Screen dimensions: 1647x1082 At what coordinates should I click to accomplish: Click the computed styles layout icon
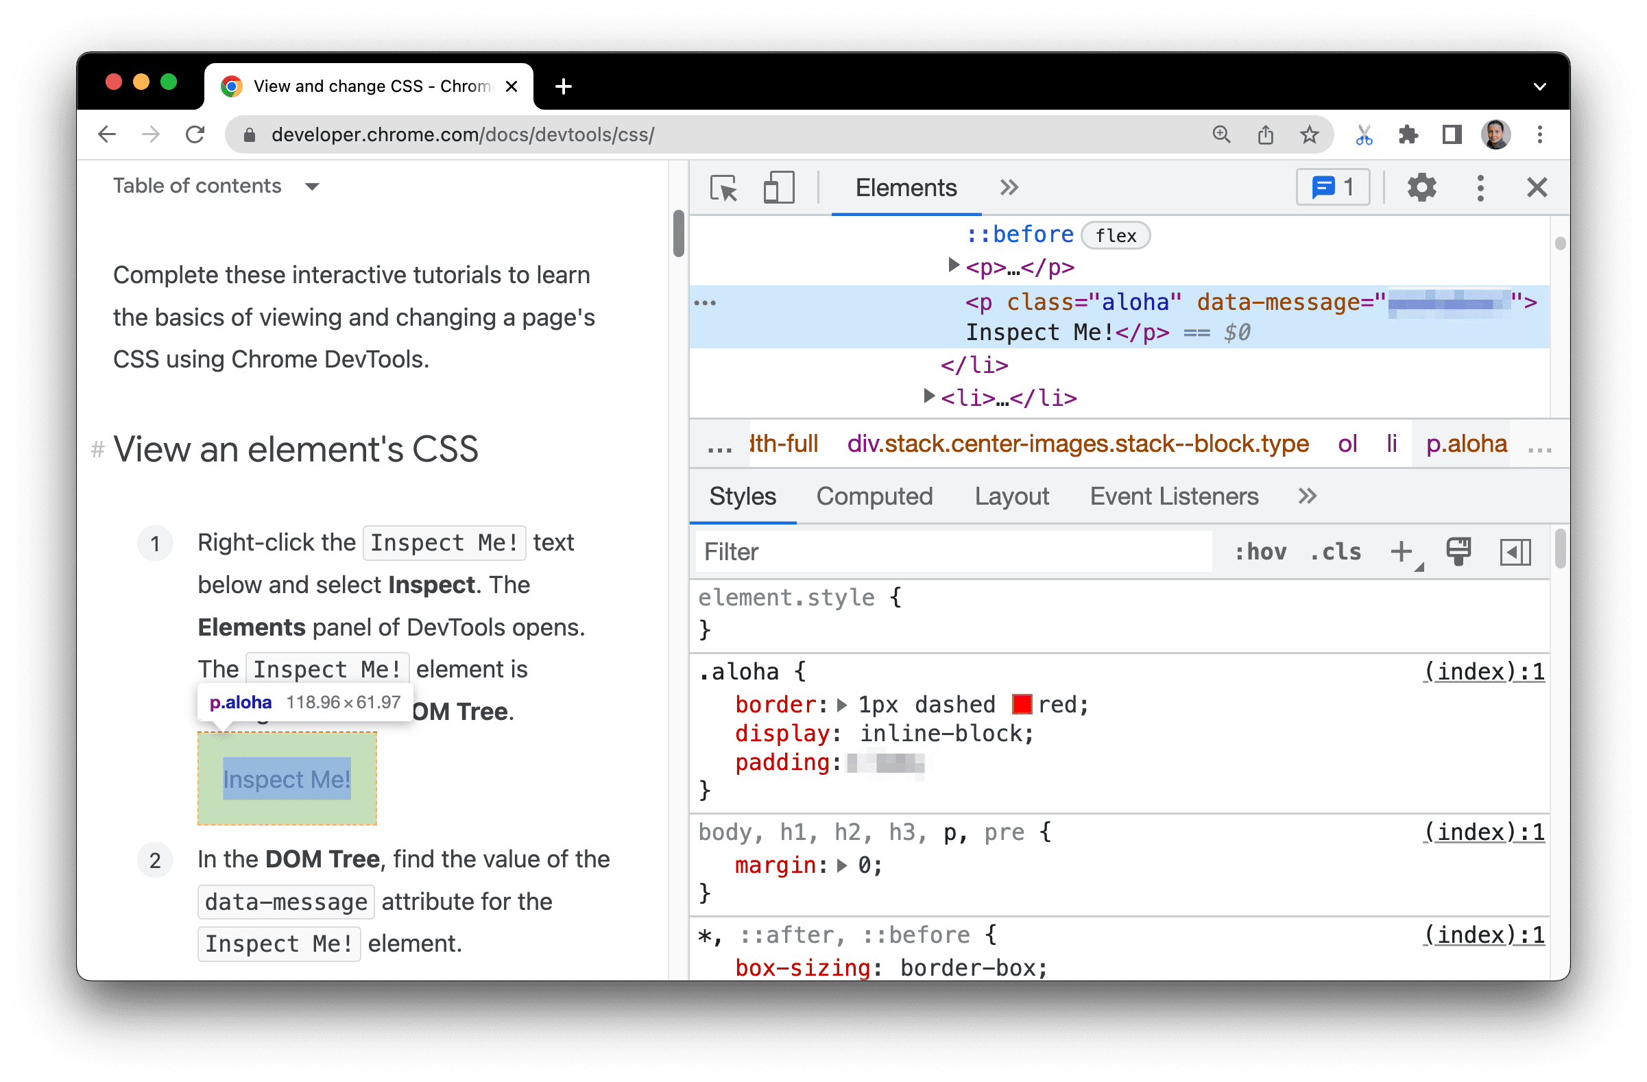1515,553
